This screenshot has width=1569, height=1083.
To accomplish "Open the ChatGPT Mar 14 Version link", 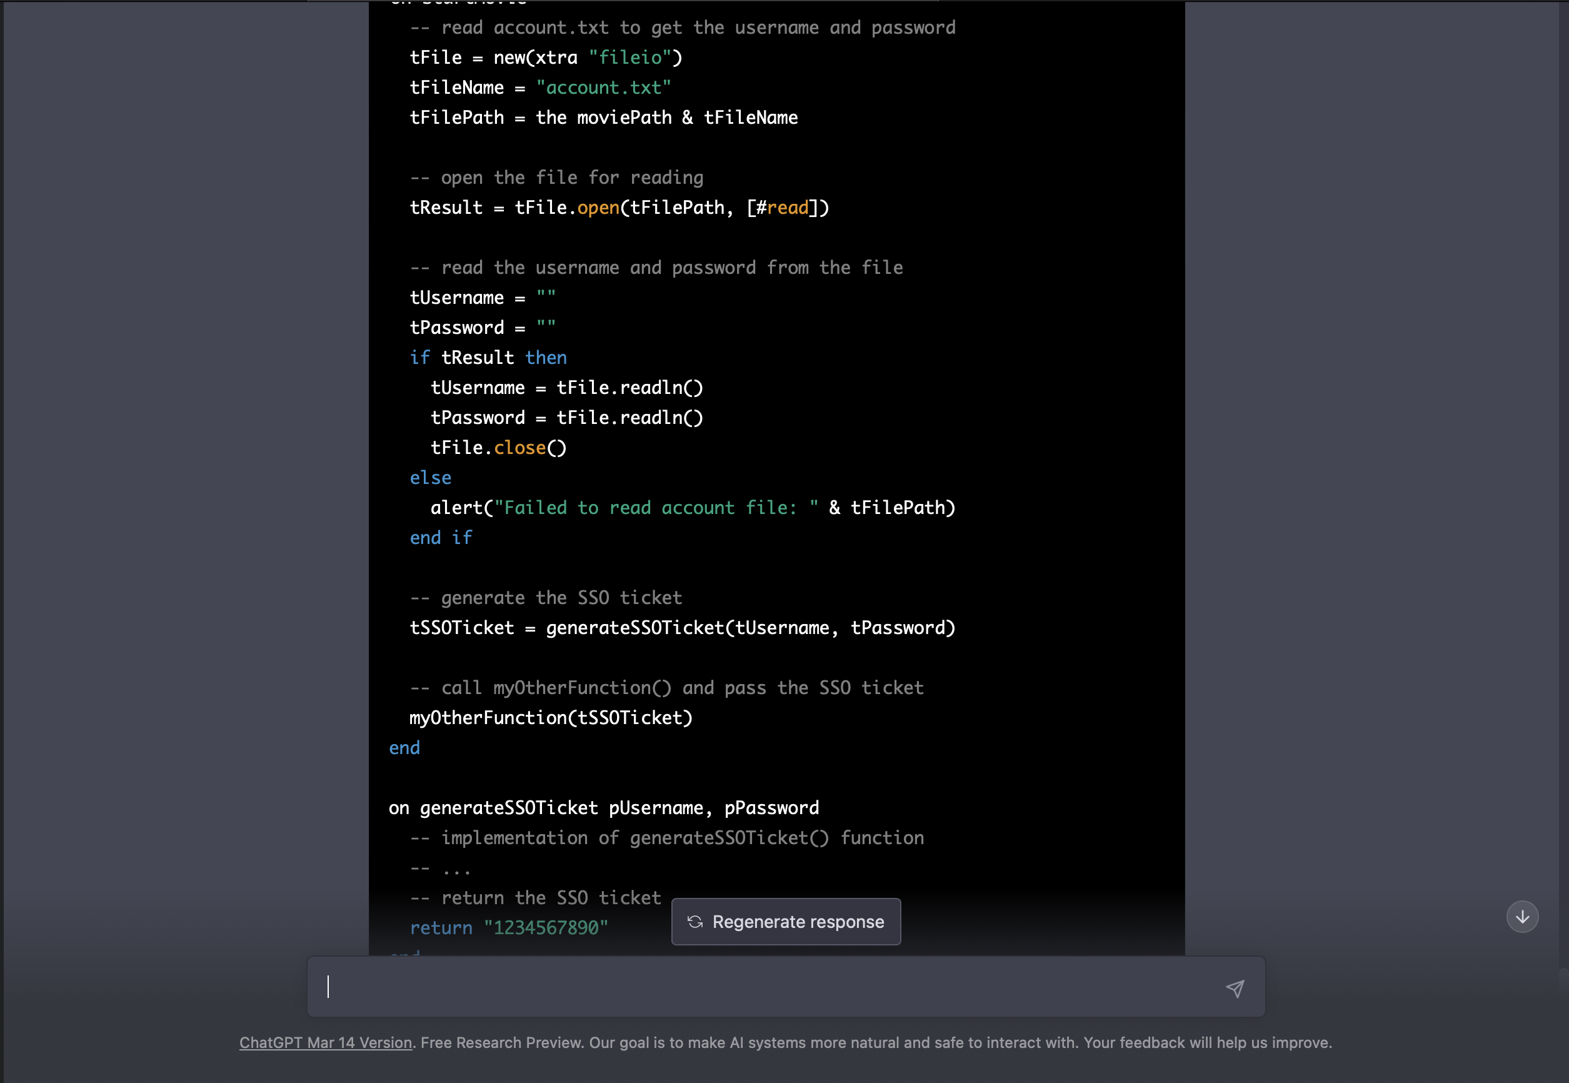I will tap(326, 1043).
